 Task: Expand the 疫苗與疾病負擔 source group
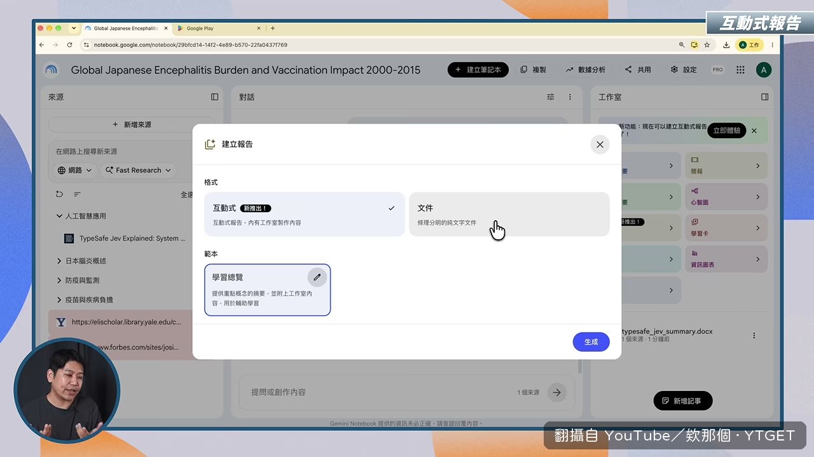point(59,300)
